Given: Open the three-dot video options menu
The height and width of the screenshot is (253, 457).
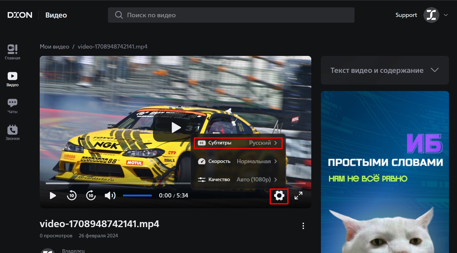Looking at the screenshot, I should click(303, 226).
